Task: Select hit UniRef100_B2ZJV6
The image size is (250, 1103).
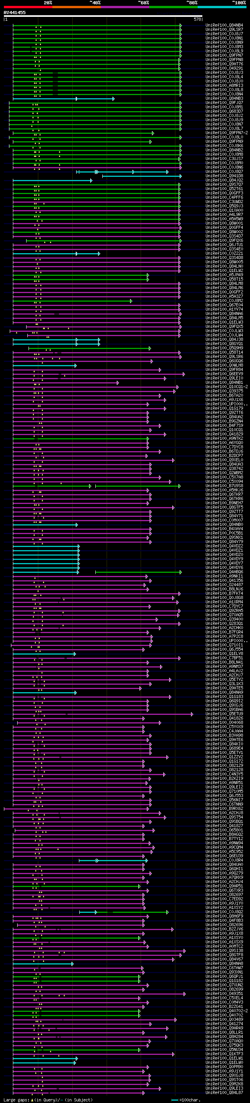Action: click(224, 929)
